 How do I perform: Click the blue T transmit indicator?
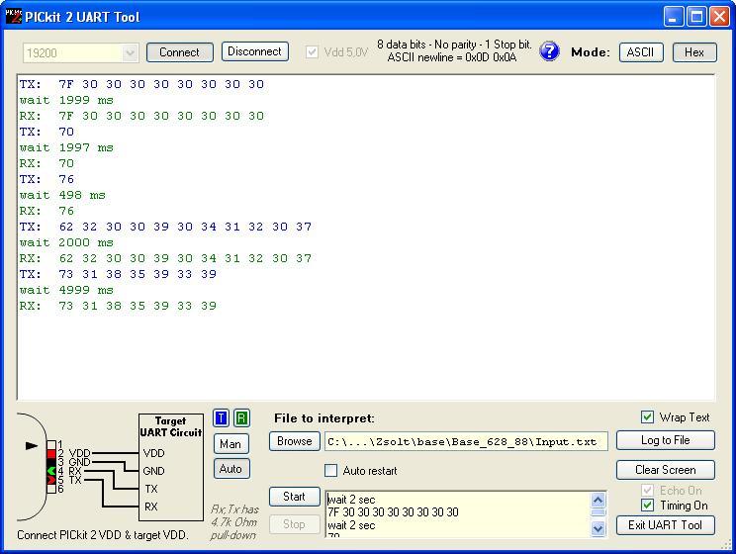pyautogui.click(x=221, y=417)
